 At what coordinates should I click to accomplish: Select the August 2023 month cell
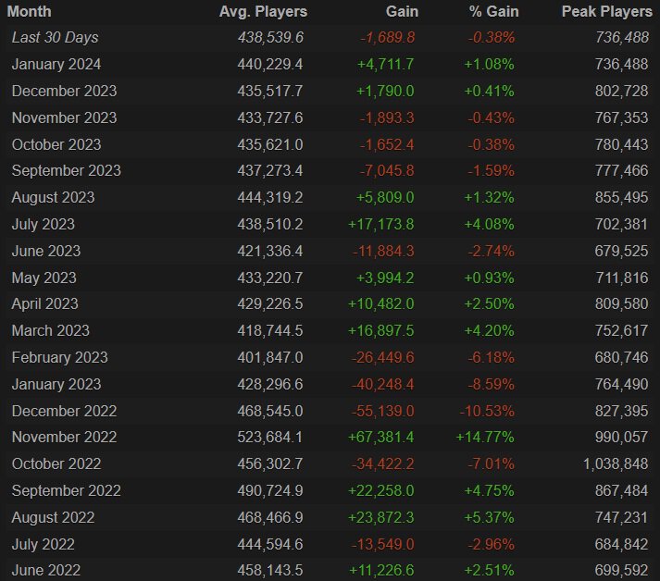[x=53, y=198]
